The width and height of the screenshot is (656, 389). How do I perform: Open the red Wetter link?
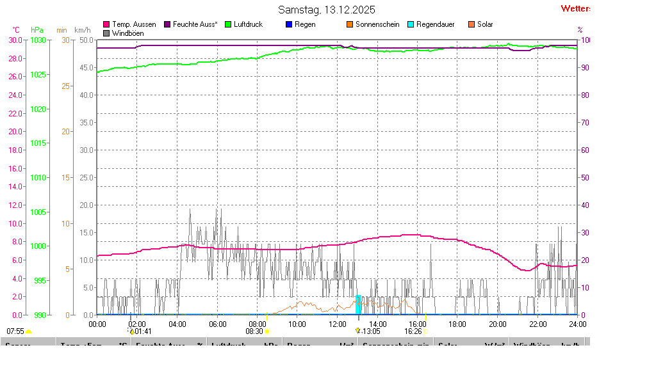[x=575, y=8]
